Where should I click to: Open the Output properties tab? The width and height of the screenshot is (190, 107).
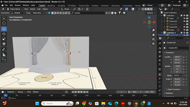point(160,52)
